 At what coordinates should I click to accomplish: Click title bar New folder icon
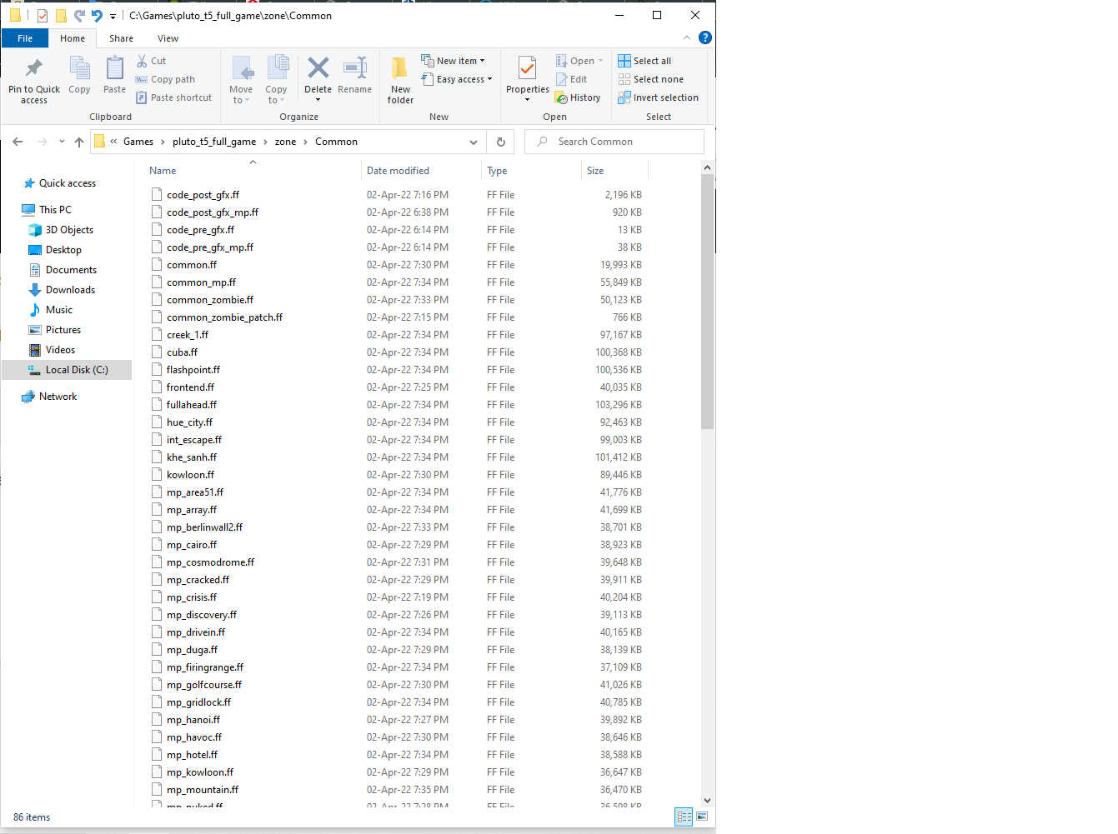click(62, 16)
